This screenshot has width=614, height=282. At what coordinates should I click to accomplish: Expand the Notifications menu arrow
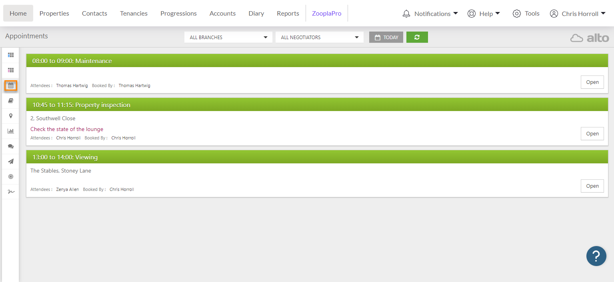click(x=456, y=13)
